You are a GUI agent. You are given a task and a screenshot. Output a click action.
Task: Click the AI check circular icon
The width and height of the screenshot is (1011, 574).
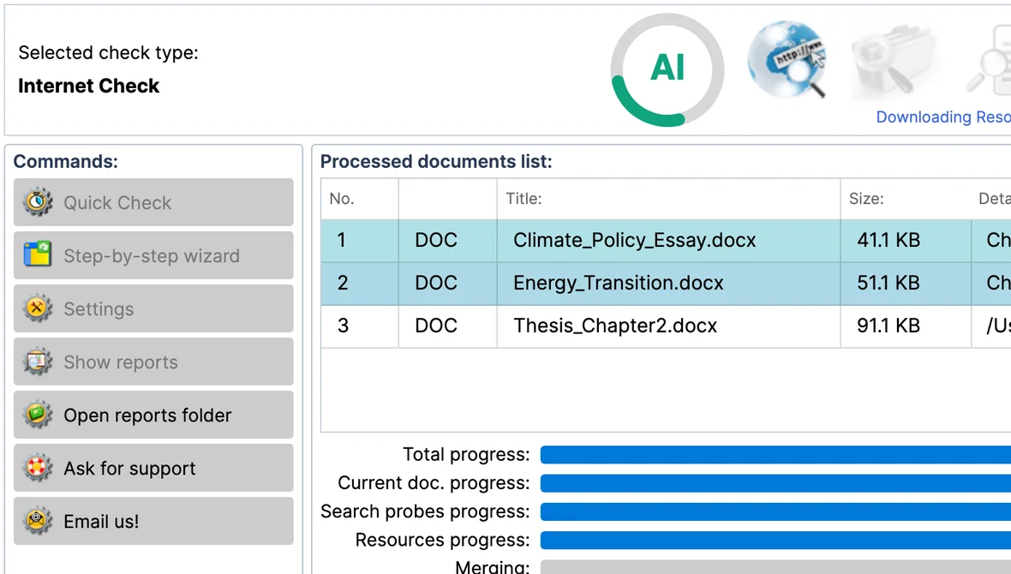pyautogui.click(x=667, y=69)
